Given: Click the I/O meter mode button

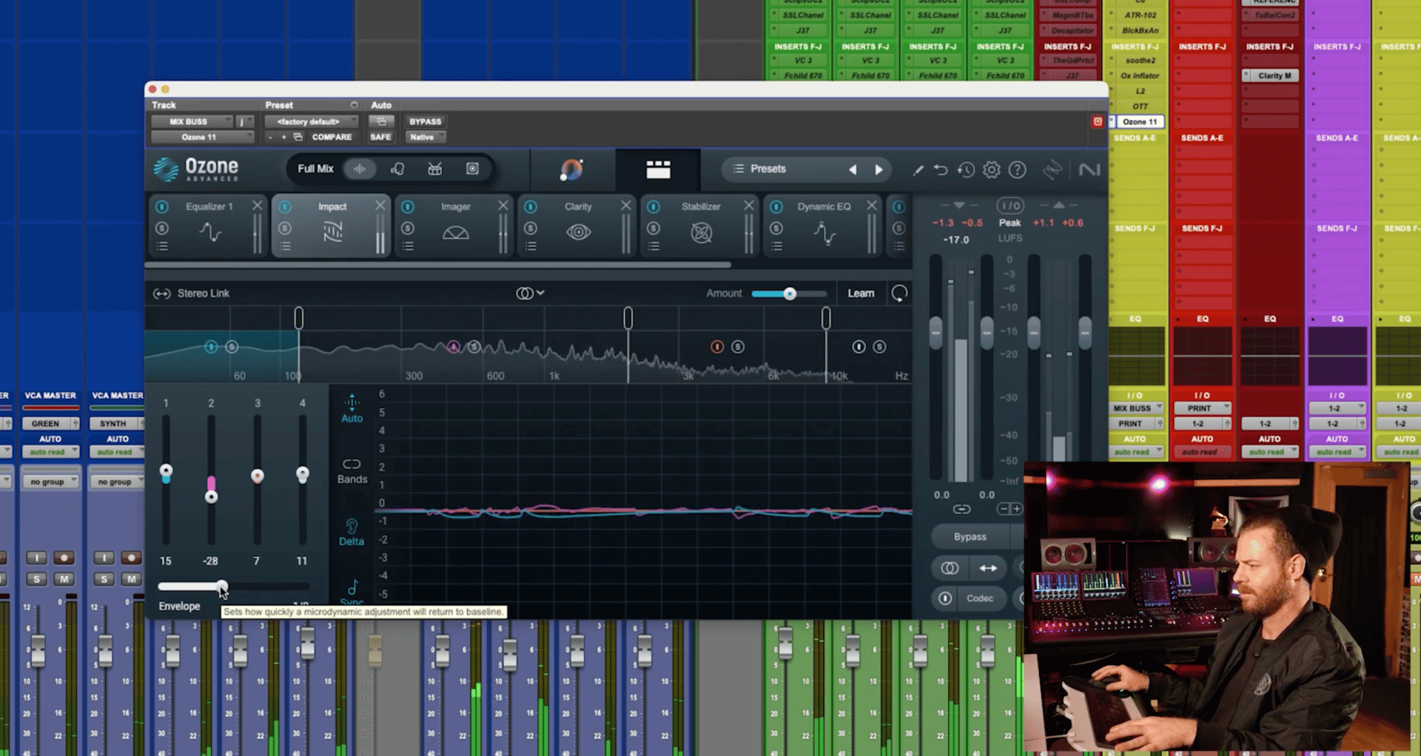Looking at the screenshot, I should tap(1010, 205).
